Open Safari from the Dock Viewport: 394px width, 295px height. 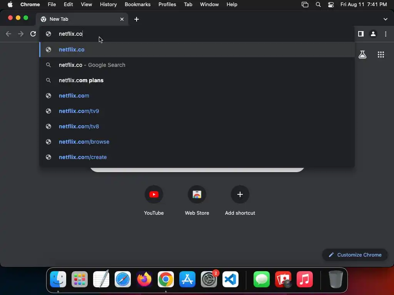click(123, 279)
